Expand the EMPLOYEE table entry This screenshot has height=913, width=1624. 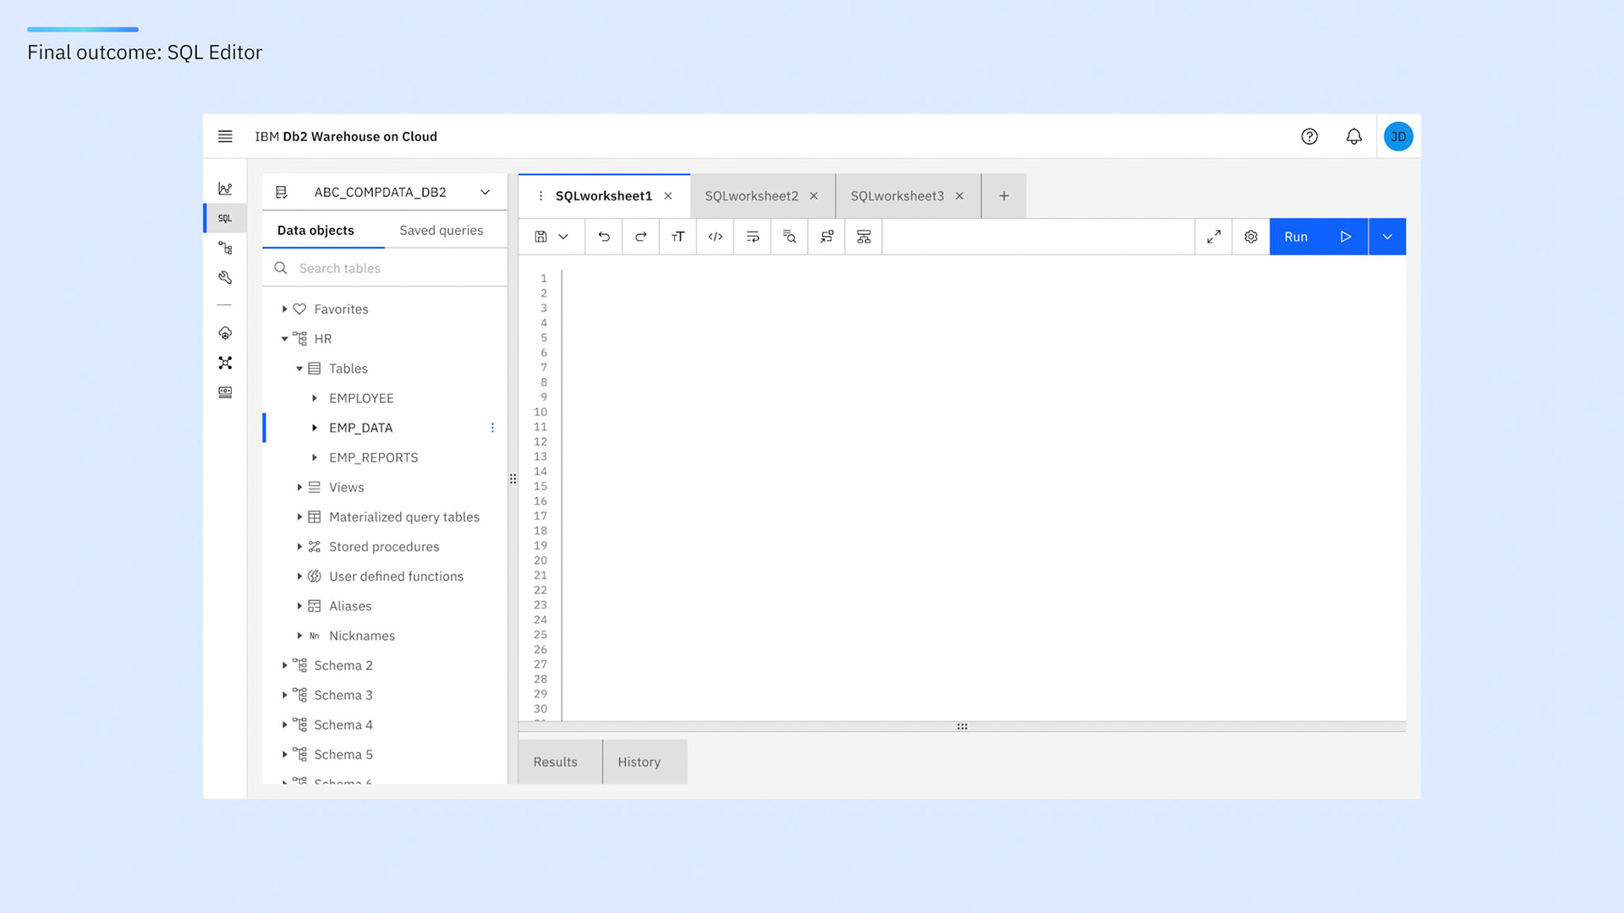click(x=313, y=397)
